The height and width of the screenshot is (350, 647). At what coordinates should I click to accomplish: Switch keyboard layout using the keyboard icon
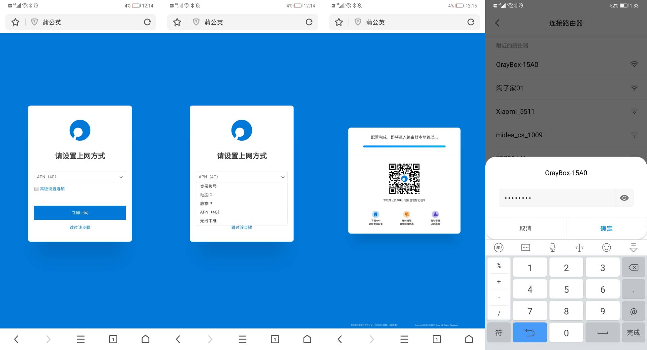[525, 248]
